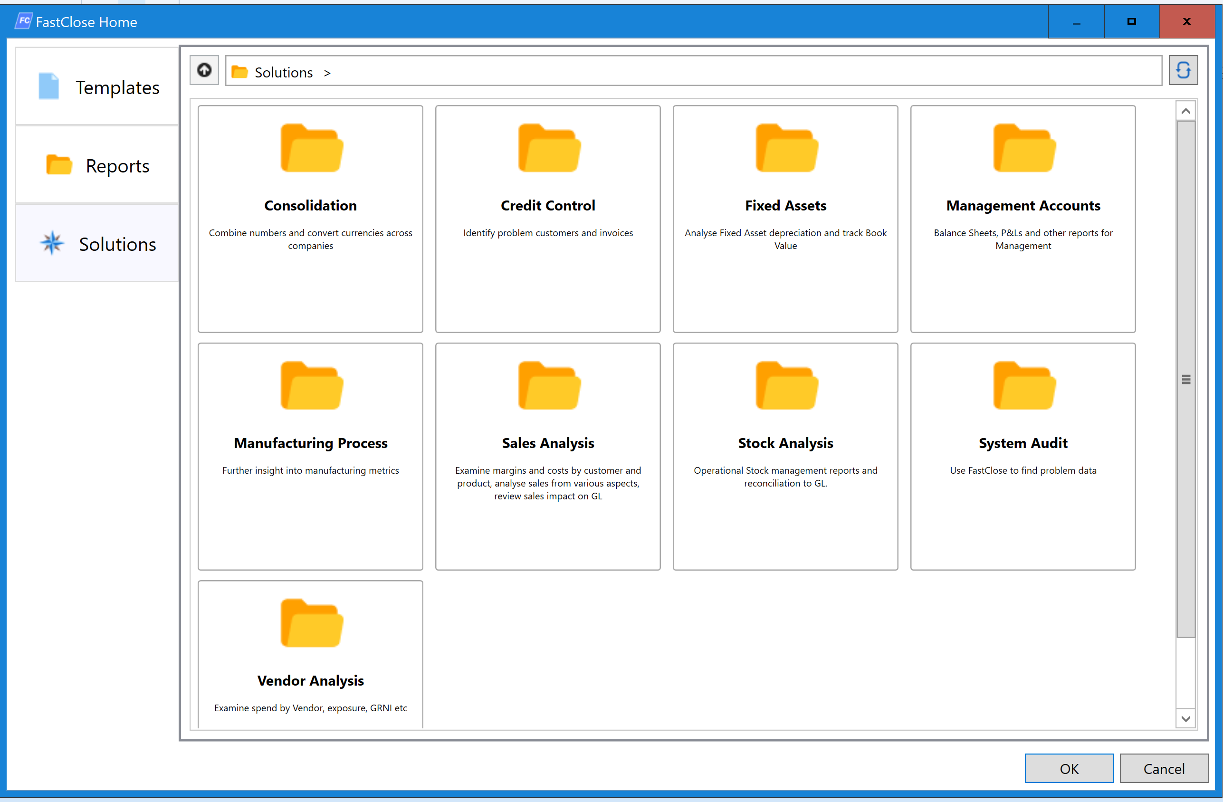This screenshot has width=1223, height=802.
Task: Open the Manufacturing Process folder icon
Action: pyautogui.click(x=311, y=385)
